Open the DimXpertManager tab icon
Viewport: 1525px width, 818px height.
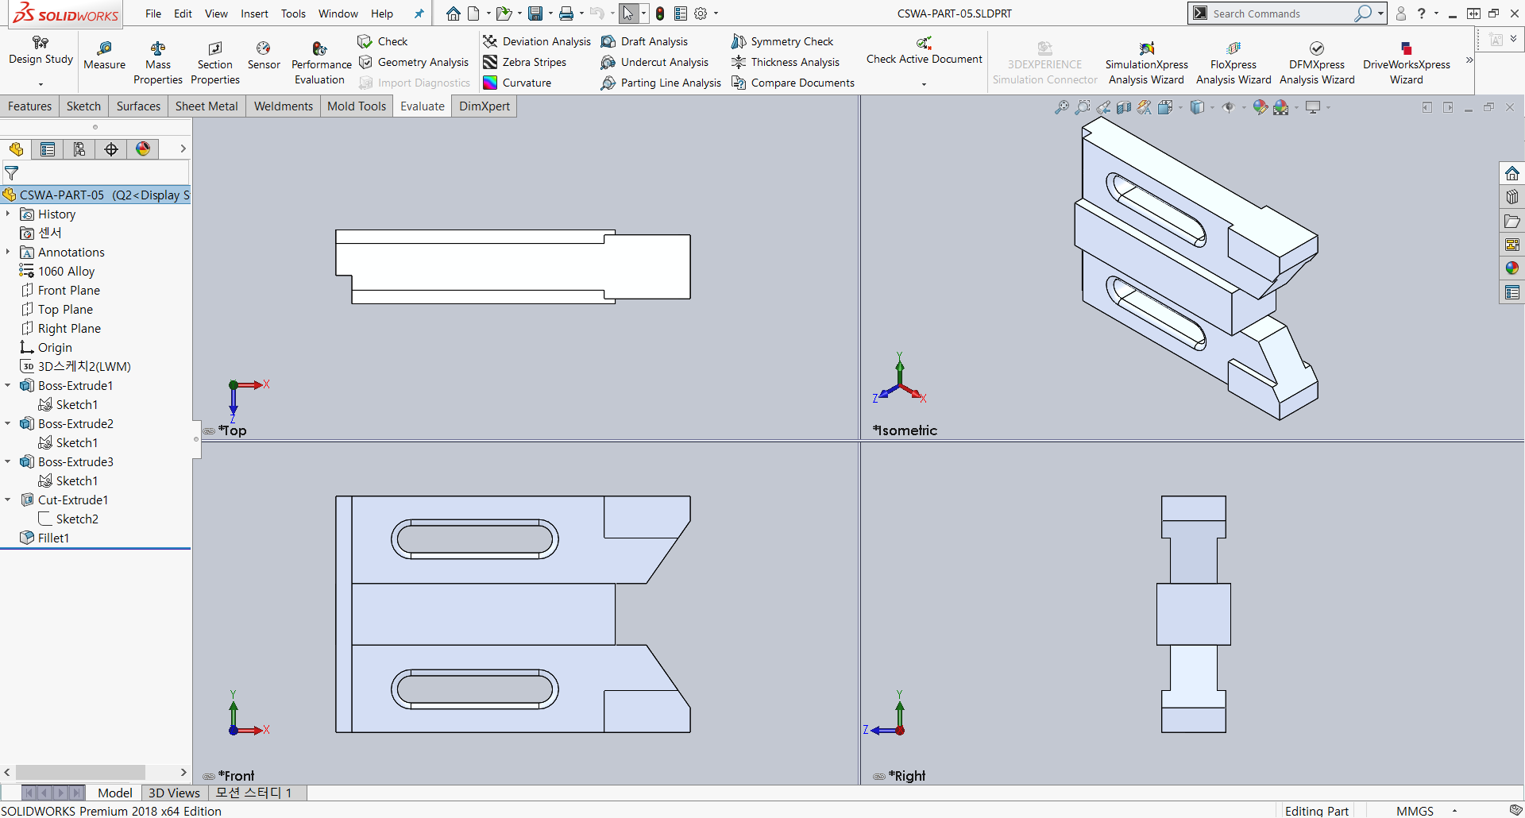(x=111, y=149)
